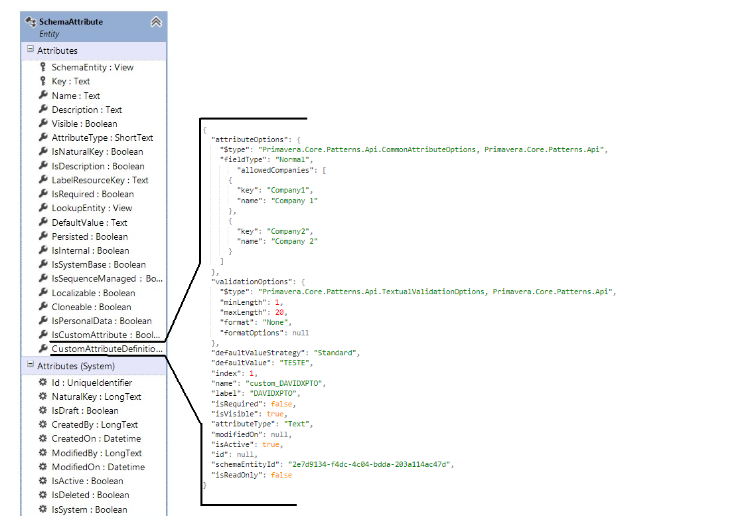Collapse the Attributes section minus box
The width and height of the screenshot is (754, 526).
[31, 49]
